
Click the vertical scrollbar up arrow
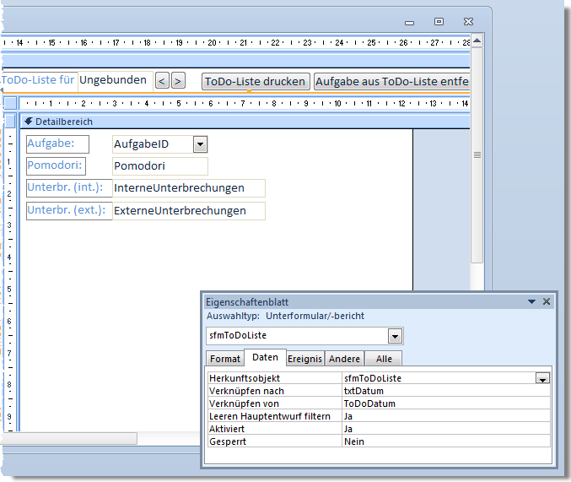[477, 40]
